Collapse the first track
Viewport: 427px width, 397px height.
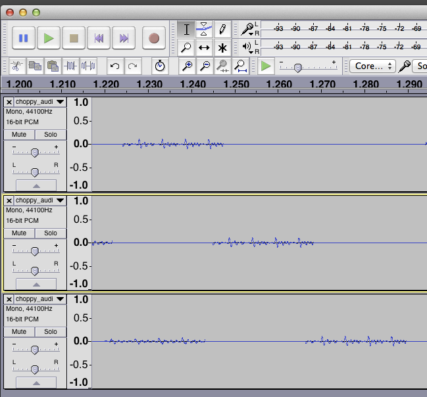click(36, 185)
